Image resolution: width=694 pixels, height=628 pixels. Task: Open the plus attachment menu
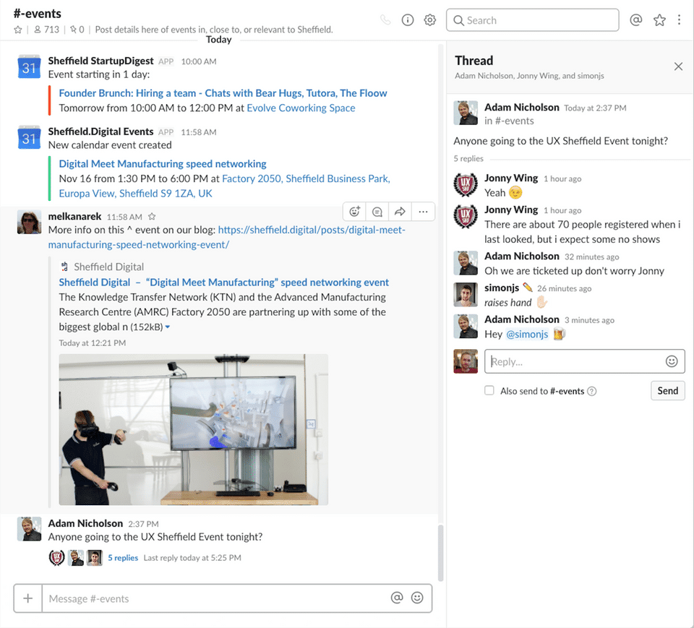(28, 598)
